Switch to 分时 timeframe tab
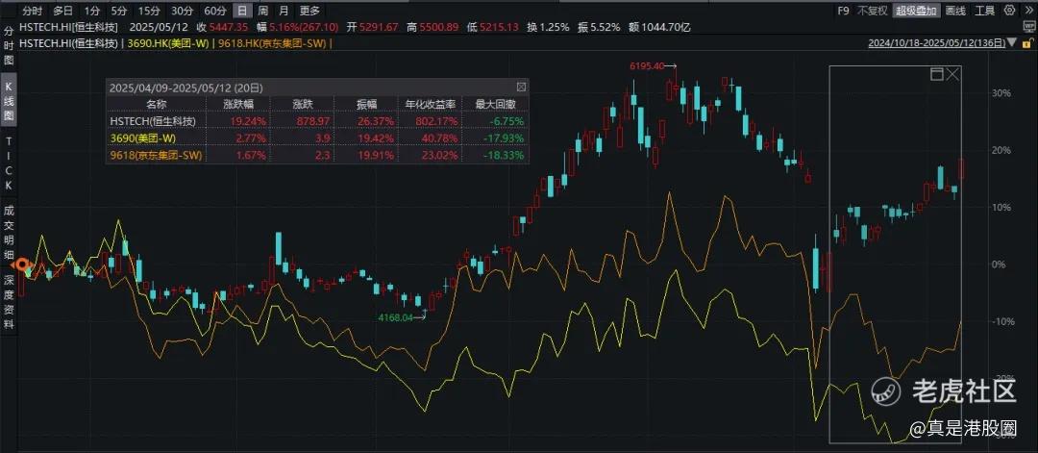The height and width of the screenshot is (453, 1038). 31,11
